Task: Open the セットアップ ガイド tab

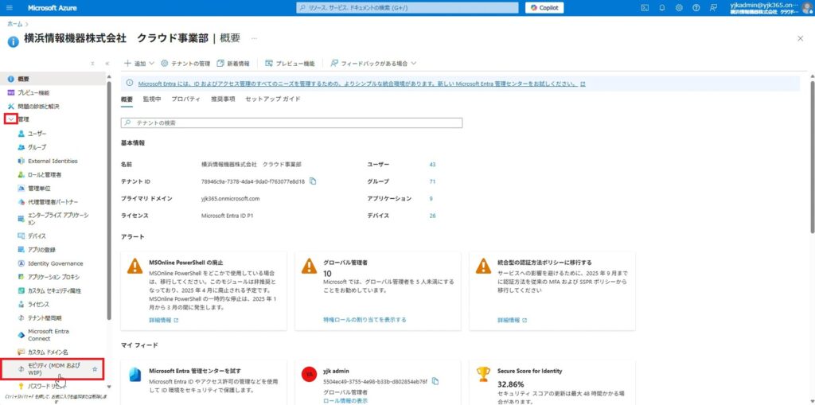Action: click(x=272, y=99)
